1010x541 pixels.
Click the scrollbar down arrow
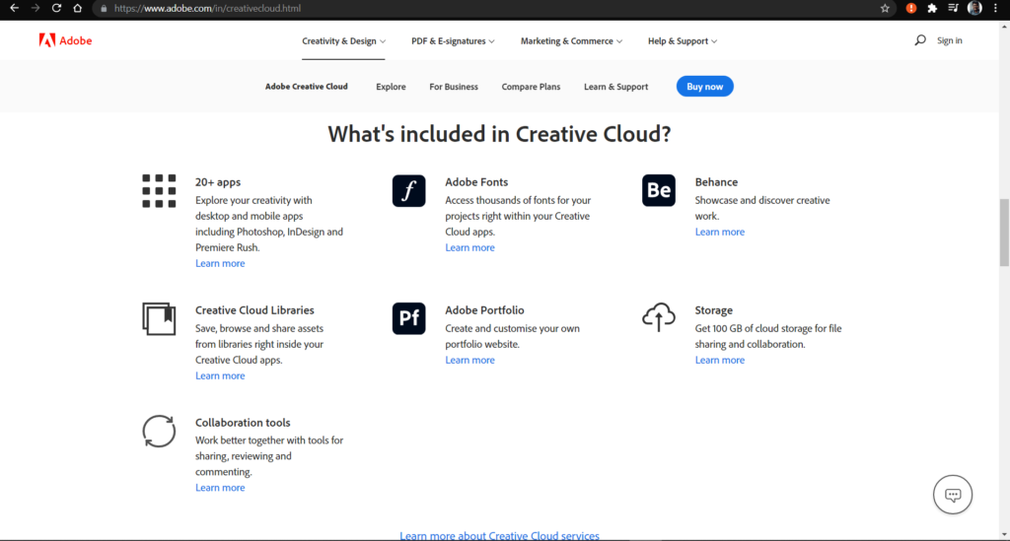click(x=1004, y=534)
